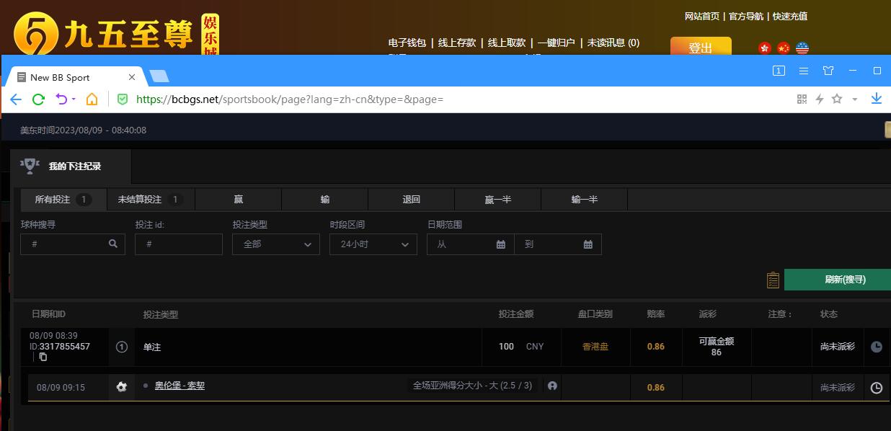Screen dimensions: 891x431
Task: Open the QR code grid icon in address bar
Action: (802, 99)
